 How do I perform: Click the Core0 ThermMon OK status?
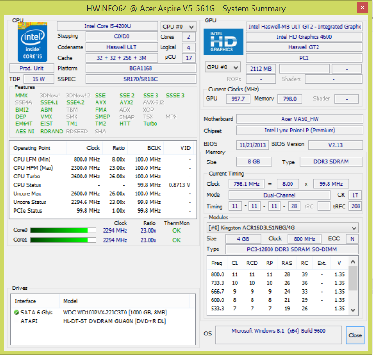[x=176, y=231]
